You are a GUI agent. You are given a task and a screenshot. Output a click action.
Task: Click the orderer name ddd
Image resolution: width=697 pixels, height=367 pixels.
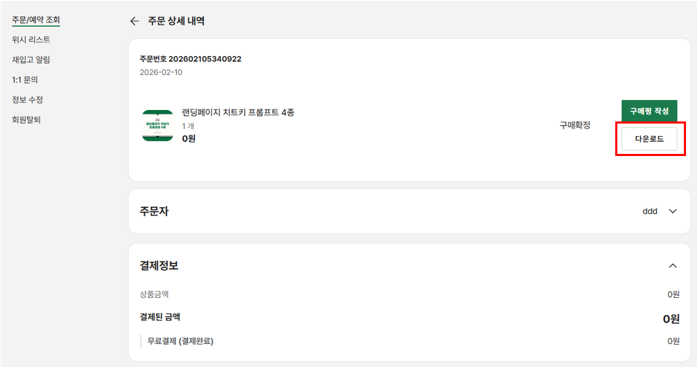point(650,212)
